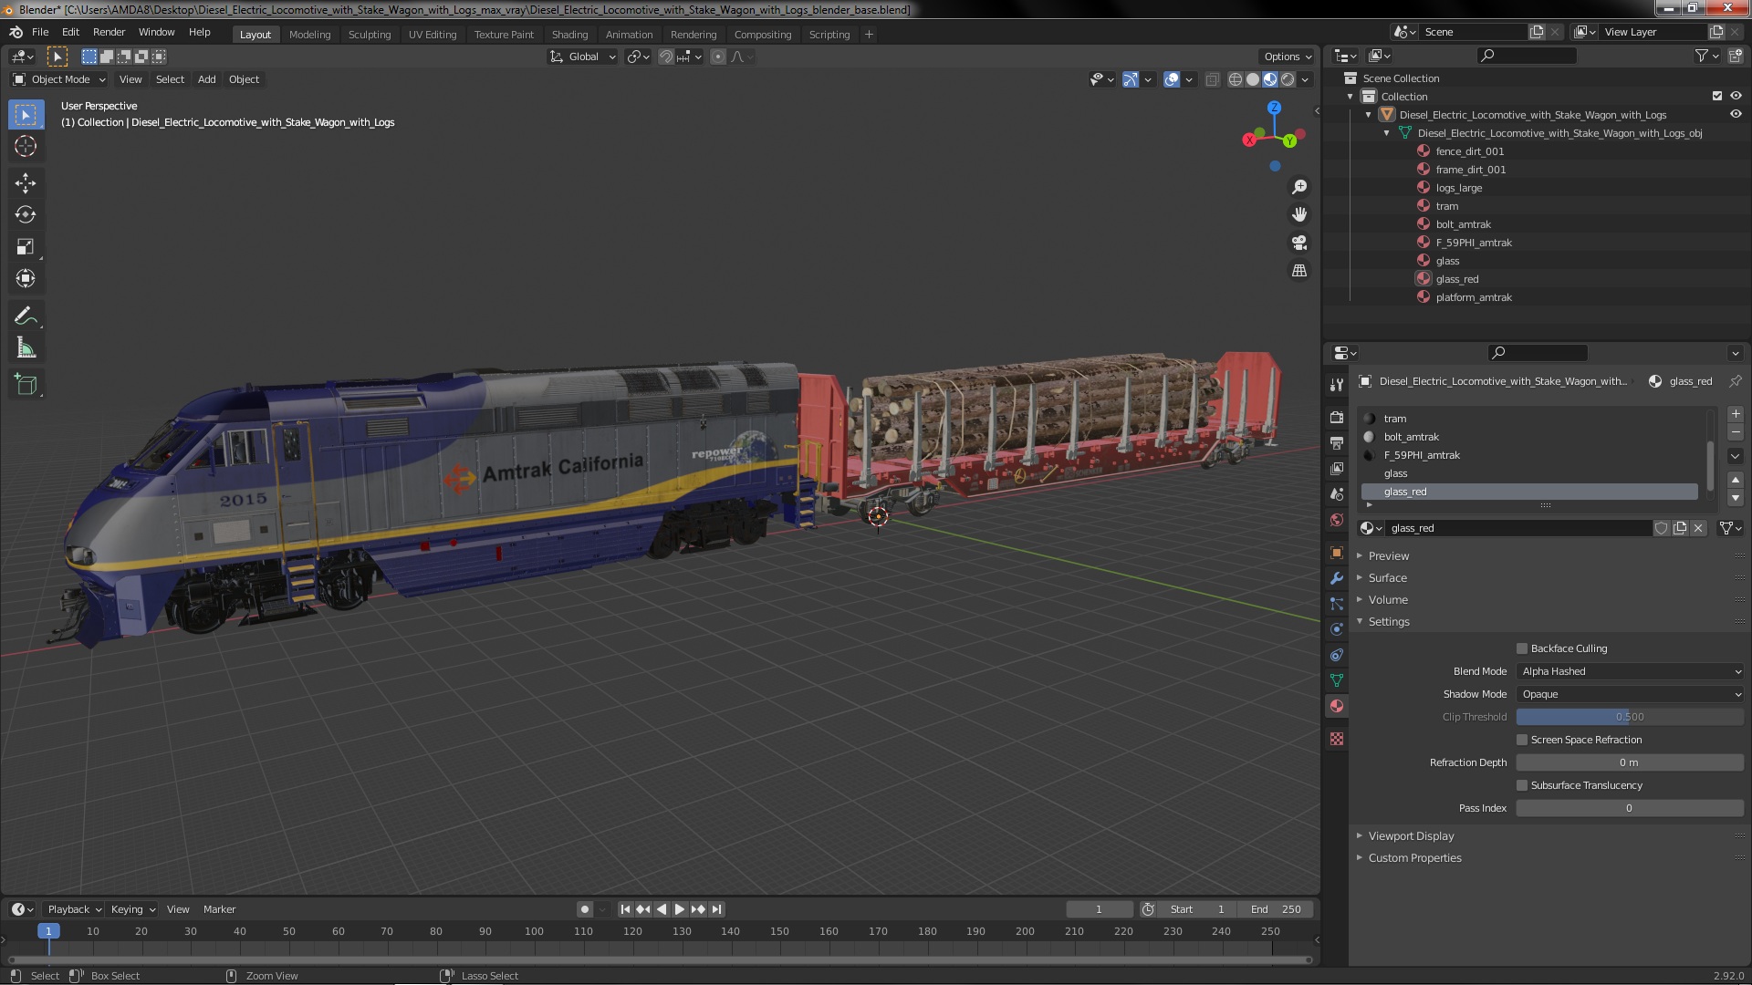
Task: Select the Add Cube tool
Action: pos(26,385)
